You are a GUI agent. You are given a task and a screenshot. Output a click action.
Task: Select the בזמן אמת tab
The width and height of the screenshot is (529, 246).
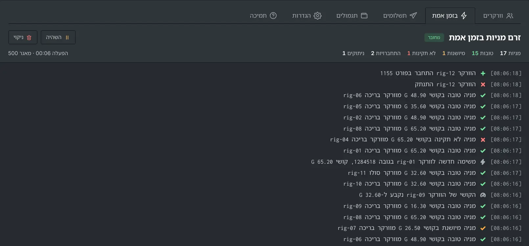450,16
